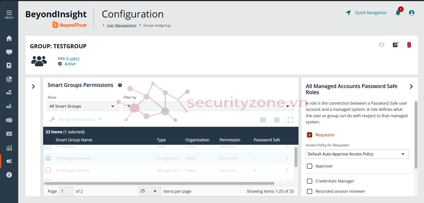Click the Home icon in sidebar
The width and height of the screenshot is (424, 203).
(x=9, y=38)
